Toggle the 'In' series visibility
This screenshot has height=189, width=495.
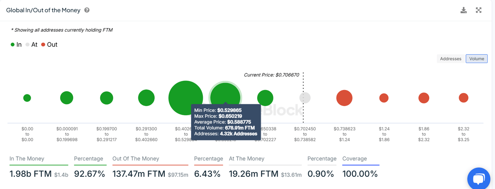[x=16, y=44]
